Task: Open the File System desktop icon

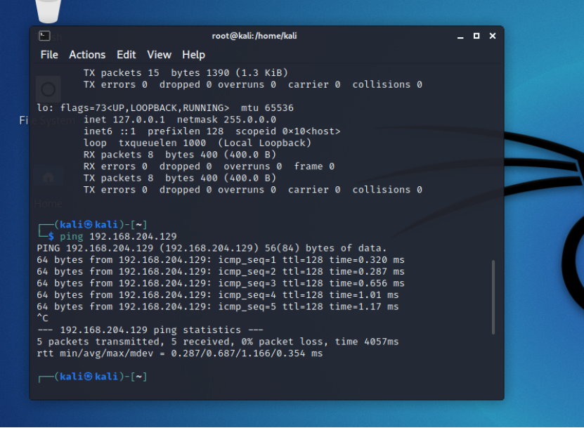Action: [x=47, y=88]
